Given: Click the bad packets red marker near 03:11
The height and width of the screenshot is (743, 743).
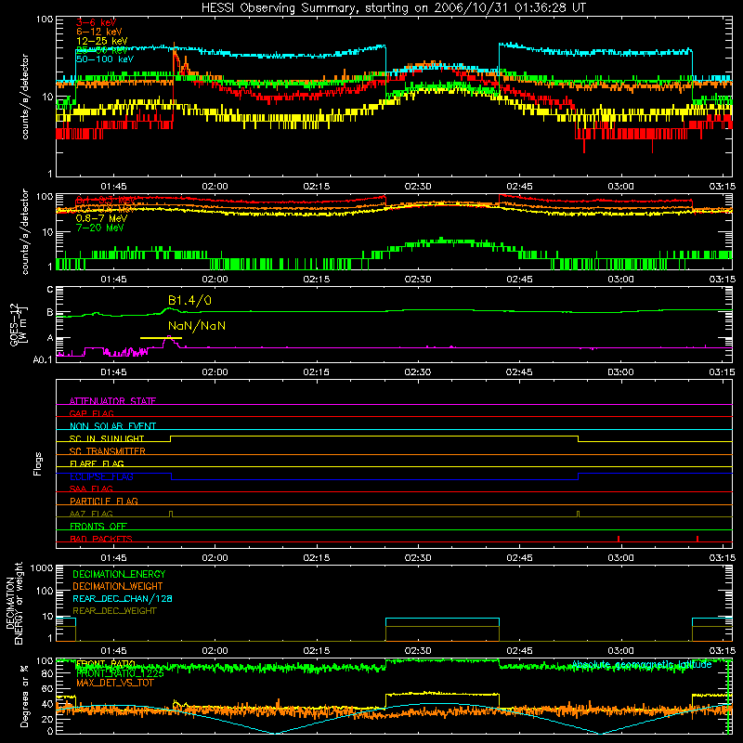Looking at the screenshot, I should click(x=697, y=539).
